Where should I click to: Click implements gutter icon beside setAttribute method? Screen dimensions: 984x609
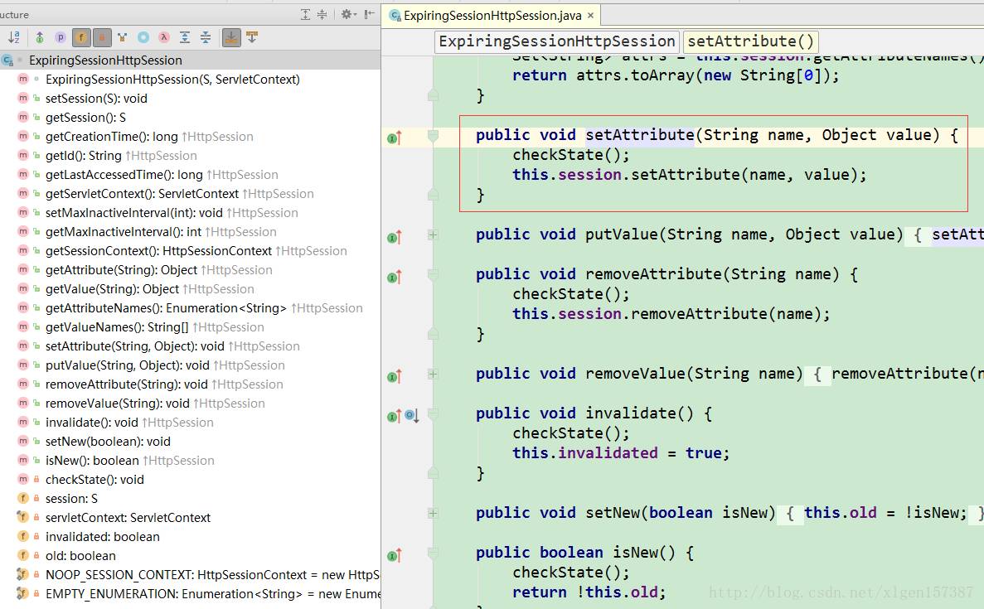(x=394, y=138)
